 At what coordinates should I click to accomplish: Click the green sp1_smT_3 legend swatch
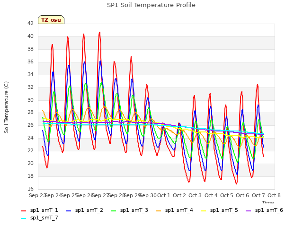(x=114, y=211)
